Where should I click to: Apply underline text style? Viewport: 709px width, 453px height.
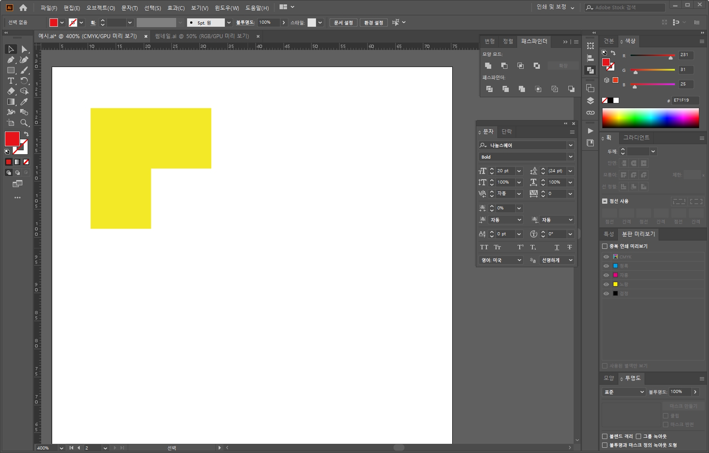point(557,247)
